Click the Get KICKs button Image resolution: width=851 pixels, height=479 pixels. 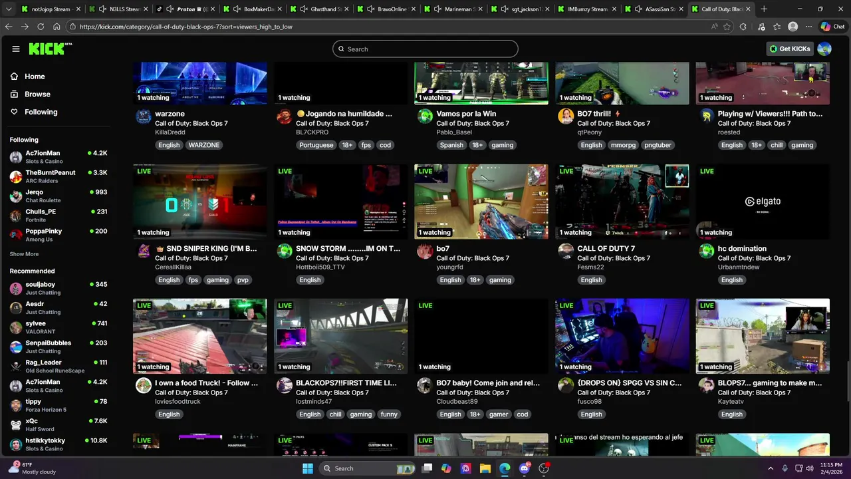pyautogui.click(x=790, y=49)
